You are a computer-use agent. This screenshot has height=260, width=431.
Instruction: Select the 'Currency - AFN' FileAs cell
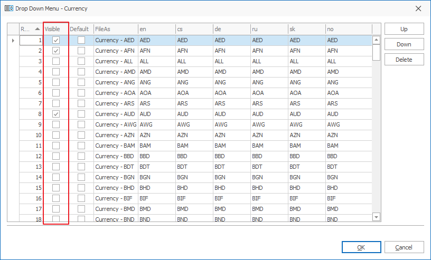pyautogui.click(x=116, y=51)
